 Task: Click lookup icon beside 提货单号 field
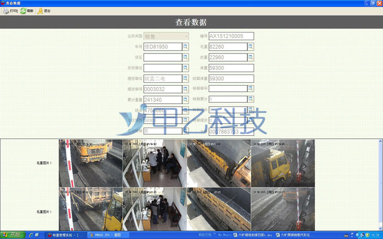pyautogui.click(x=186, y=89)
